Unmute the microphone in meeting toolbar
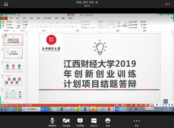174x128 pixels. pos(52,122)
